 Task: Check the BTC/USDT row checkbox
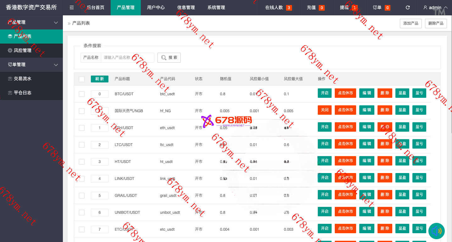tap(82, 94)
